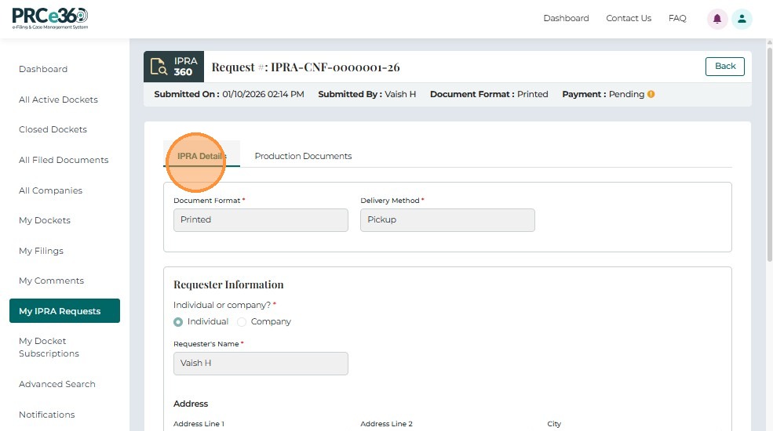Viewport: 773px width, 431px height.
Task: Switch to the Production Documents tab
Action: [303, 156]
